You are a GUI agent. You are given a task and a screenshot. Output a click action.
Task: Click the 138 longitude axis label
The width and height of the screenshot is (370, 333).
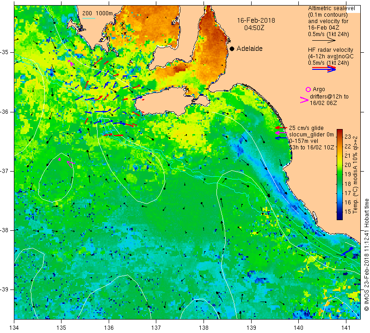click(x=203, y=328)
